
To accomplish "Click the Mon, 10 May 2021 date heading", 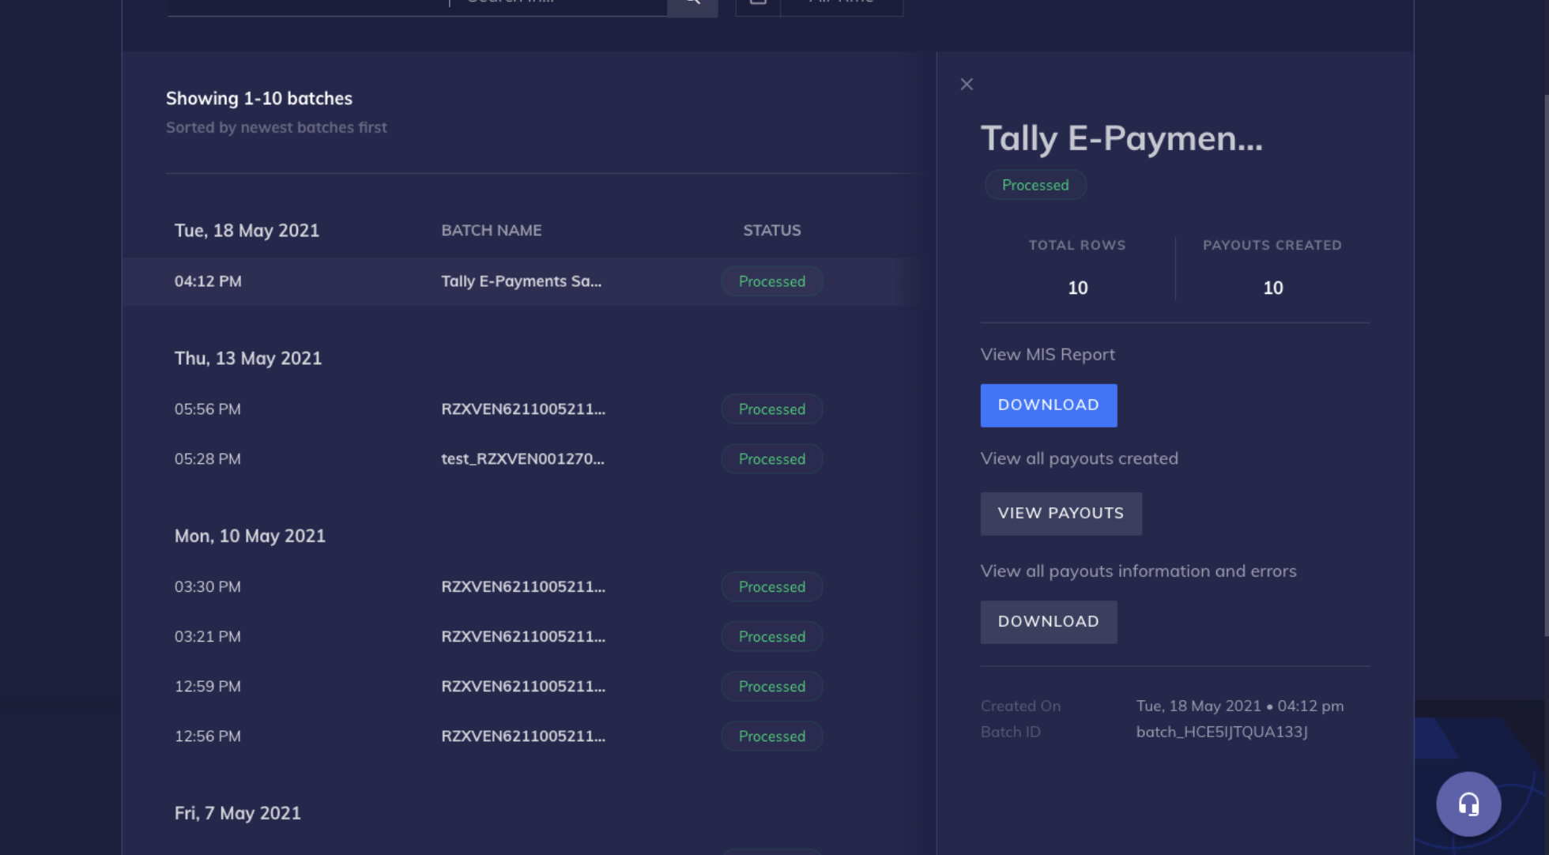I will pos(250,537).
